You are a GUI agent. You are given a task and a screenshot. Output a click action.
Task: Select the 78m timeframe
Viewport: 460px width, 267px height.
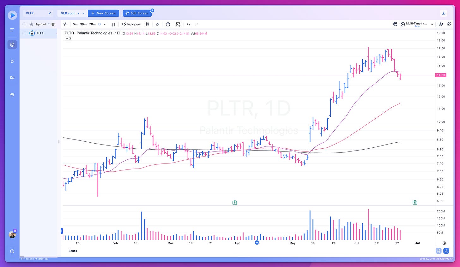click(x=93, y=24)
